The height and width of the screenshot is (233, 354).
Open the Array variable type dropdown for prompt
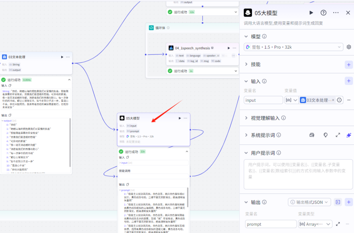tap(315, 224)
